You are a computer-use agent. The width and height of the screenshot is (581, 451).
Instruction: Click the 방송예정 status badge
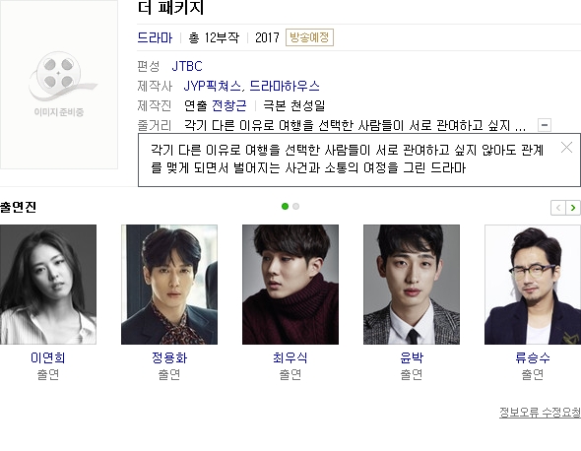pos(309,37)
